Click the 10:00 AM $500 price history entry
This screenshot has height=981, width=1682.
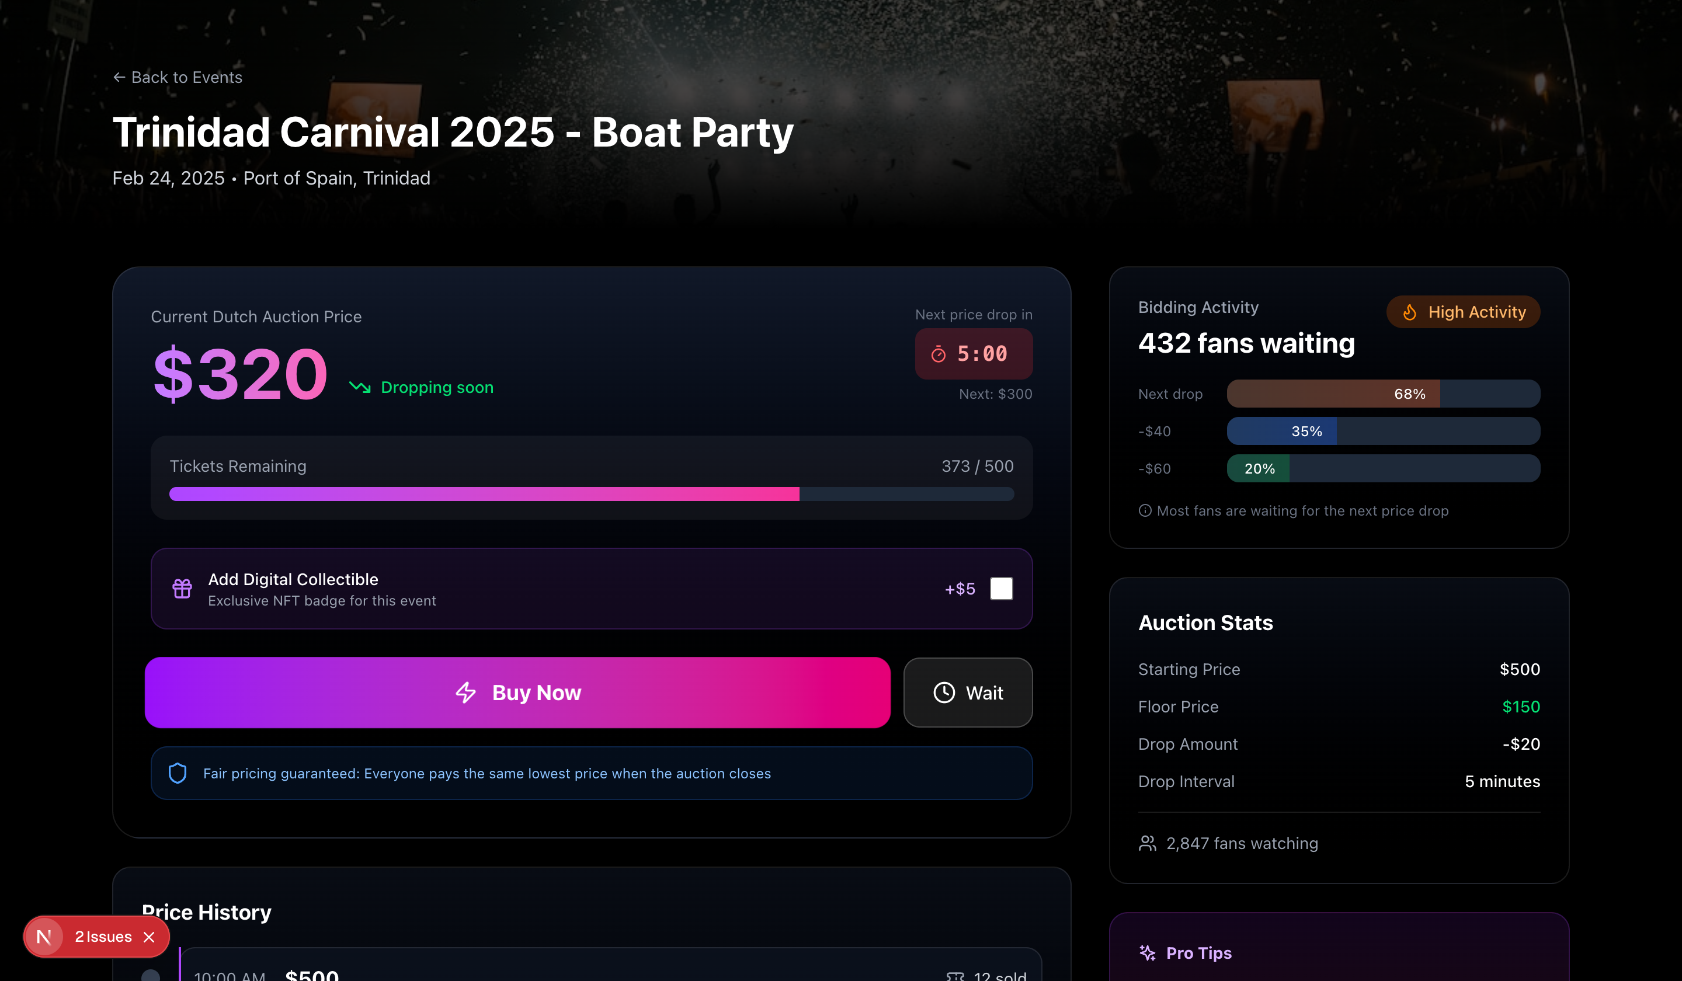[x=610, y=965]
